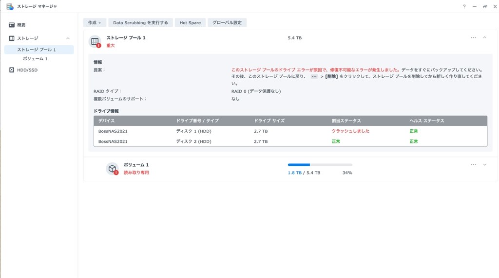This screenshot has height=278, width=499.
Task: Collapse the ストレージ sidebar section chevron
Action: (68, 38)
